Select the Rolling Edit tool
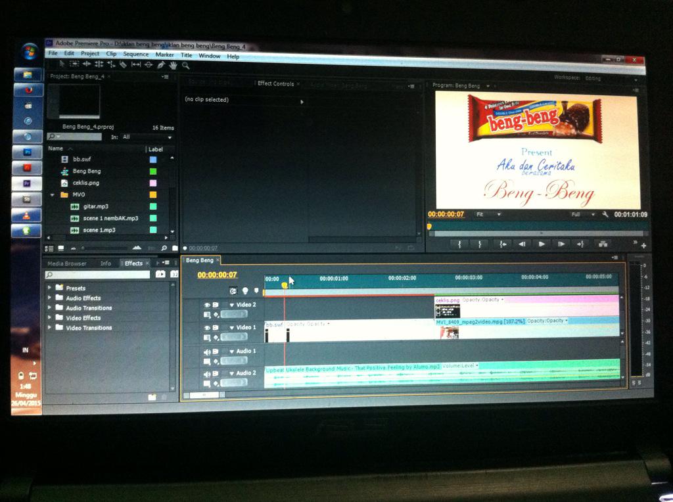Image resolution: width=673 pixels, height=502 pixels. point(99,64)
